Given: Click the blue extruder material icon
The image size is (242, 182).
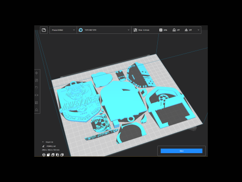Looking at the screenshot, I should (x=81, y=30).
